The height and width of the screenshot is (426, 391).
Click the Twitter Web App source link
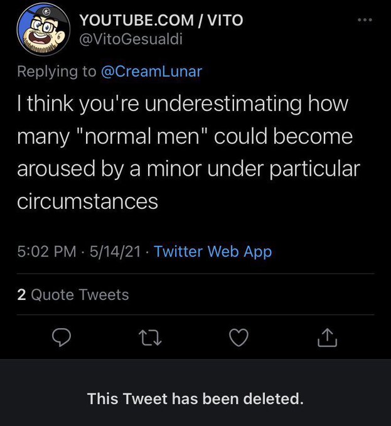pyautogui.click(x=213, y=252)
